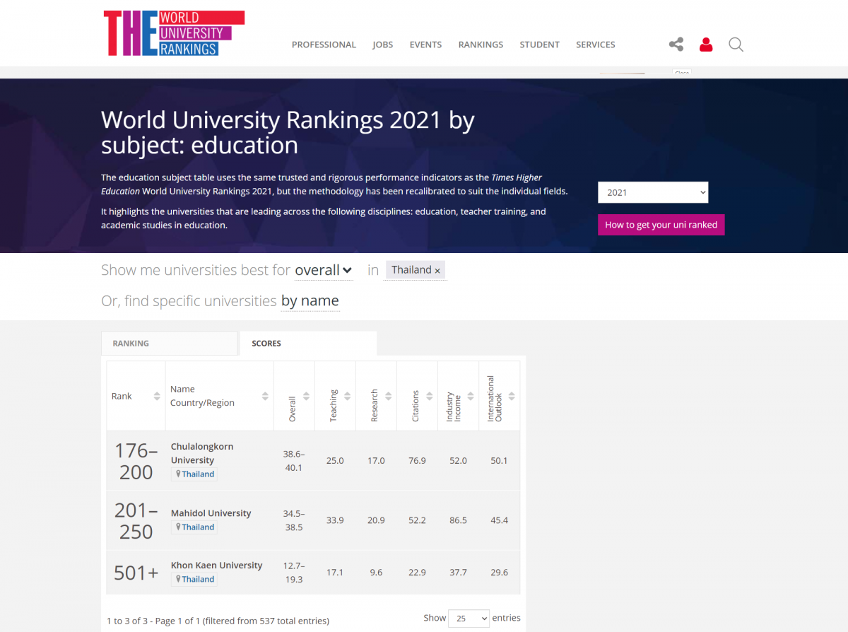
Task: Click location pin beside Mahidol's Thailand tag
Action: click(x=178, y=527)
